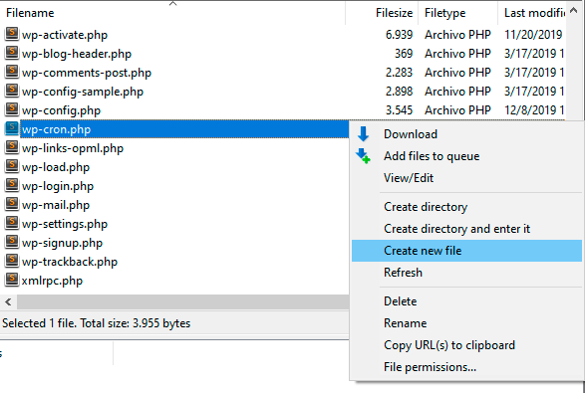Click the 12/8/2019 modified date
The height and width of the screenshot is (393, 585).
coord(534,110)
